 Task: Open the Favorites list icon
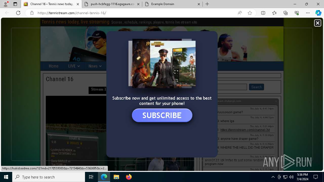[274, 13]
